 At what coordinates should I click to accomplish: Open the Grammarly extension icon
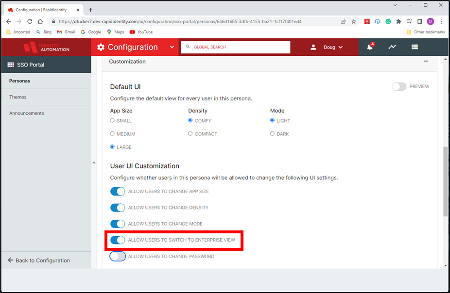388,21
